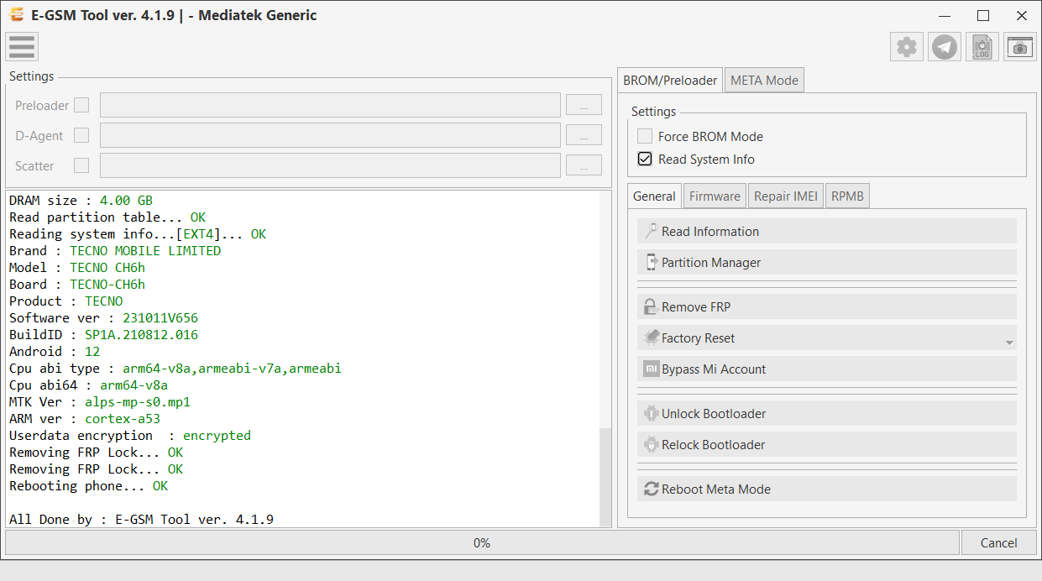Click the E-GSM Tool app logo
Screen dimensions: 1042x581
(15, 15)
